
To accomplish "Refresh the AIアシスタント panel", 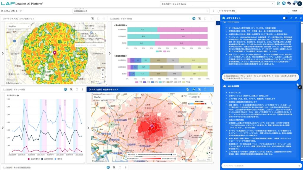I will 296,18.
